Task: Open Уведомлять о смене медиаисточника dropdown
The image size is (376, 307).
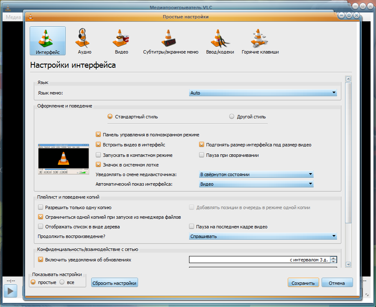Action: (x=256, y=174)
